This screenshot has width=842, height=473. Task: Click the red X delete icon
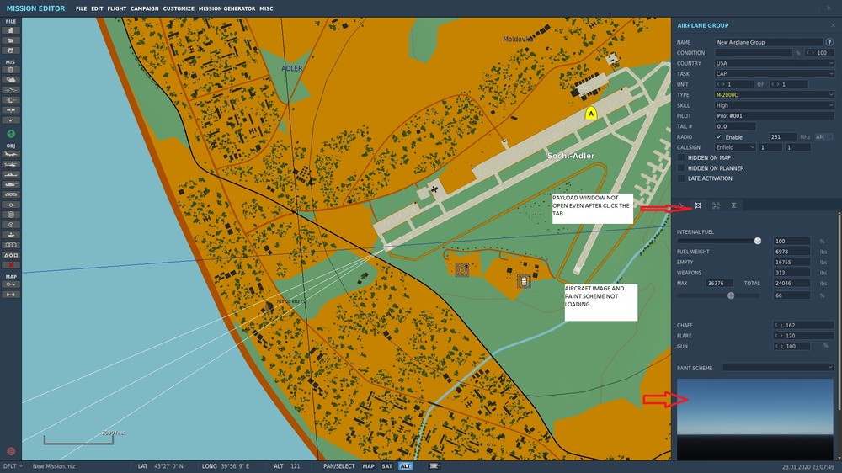click(11, 265)
